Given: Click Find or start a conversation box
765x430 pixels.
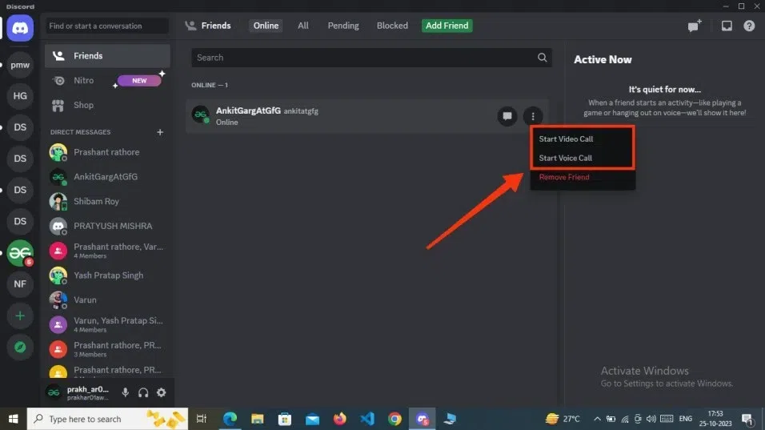Looking at the screenshot, I should point(107,26).
